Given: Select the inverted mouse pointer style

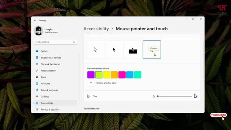Looking at the screenshot, I should [133, 49].
